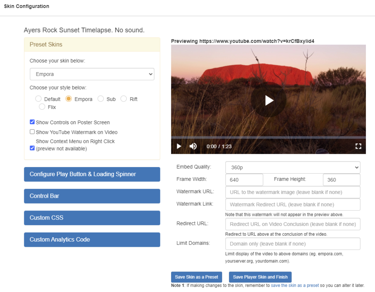The height and width of the screenshot is (292, 375).
Task: Open the Custom CSS section
Action: [92, 218]
